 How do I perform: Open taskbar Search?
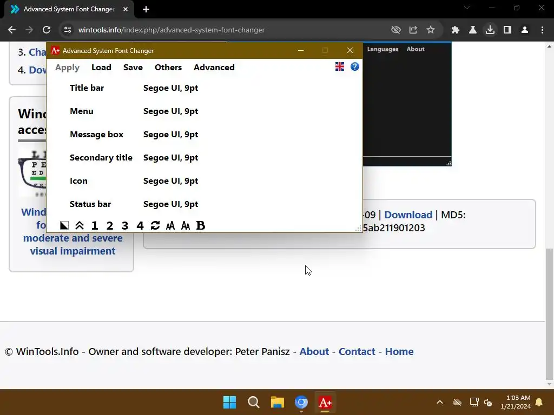click(x=253, y=402)
